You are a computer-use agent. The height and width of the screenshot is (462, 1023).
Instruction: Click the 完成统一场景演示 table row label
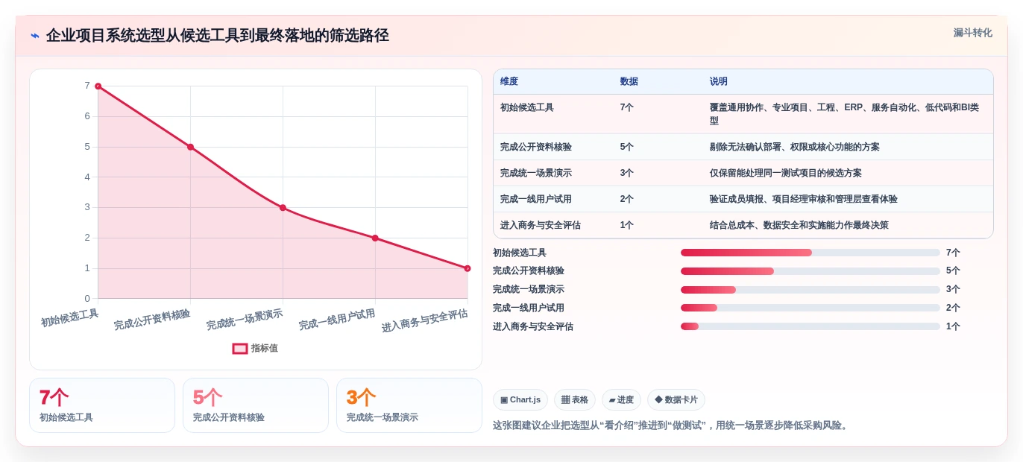coord(536,173)
